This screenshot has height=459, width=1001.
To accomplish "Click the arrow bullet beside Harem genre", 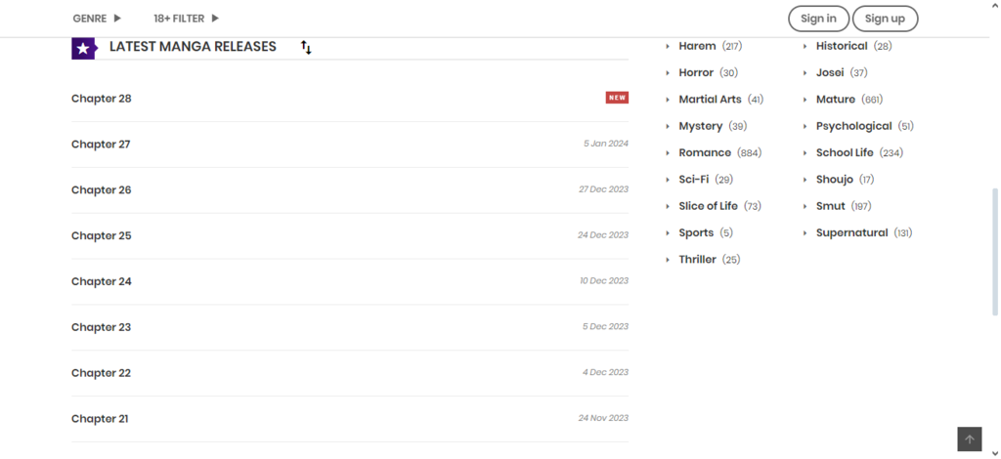I will tap(668, 47).
